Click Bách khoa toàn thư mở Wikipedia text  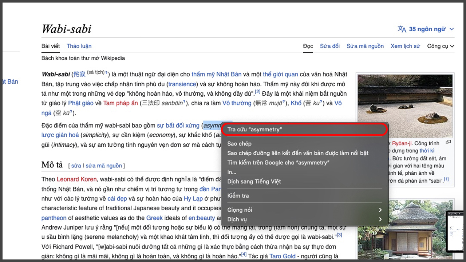pos(83,58)
